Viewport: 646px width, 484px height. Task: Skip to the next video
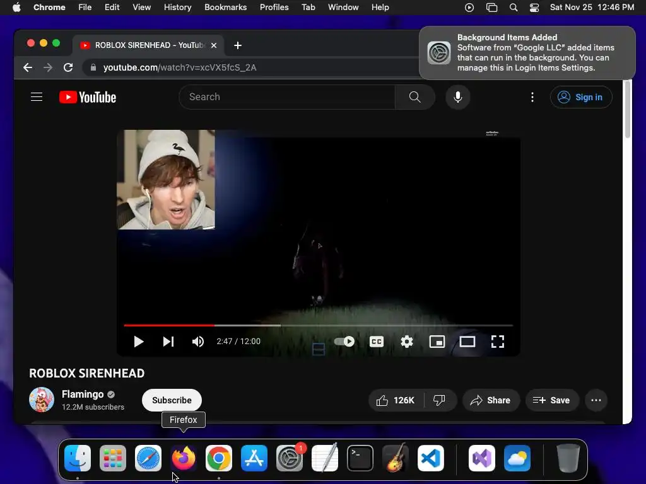tap(168, 342)
